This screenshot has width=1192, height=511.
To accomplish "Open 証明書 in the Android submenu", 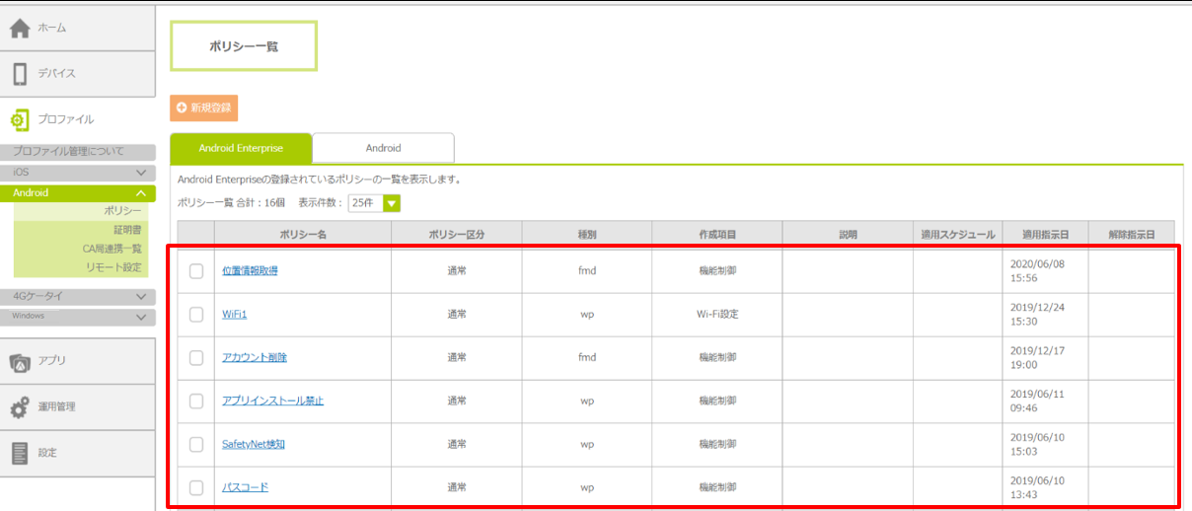I will (x=127, y=230).
